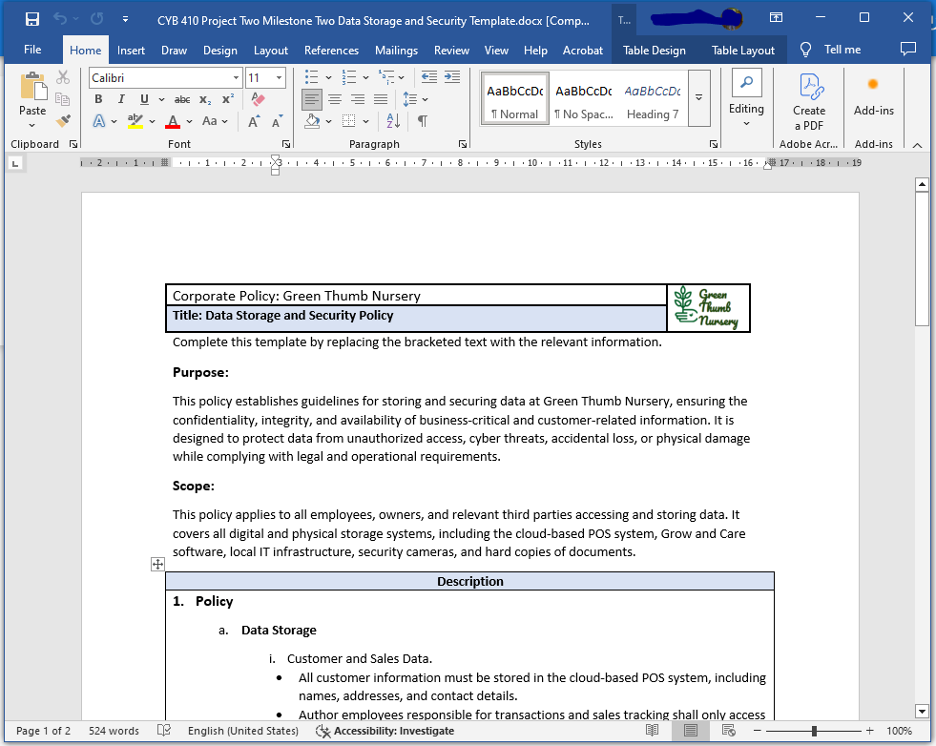Viewport: 936px width, 746px height.
Task: Switch to the Table Layout tab
Action: pyautogui.click(x=742, y=51)
